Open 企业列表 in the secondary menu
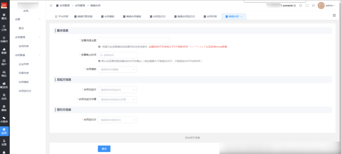This screenshot has height=154, width=341. [24, 64]
